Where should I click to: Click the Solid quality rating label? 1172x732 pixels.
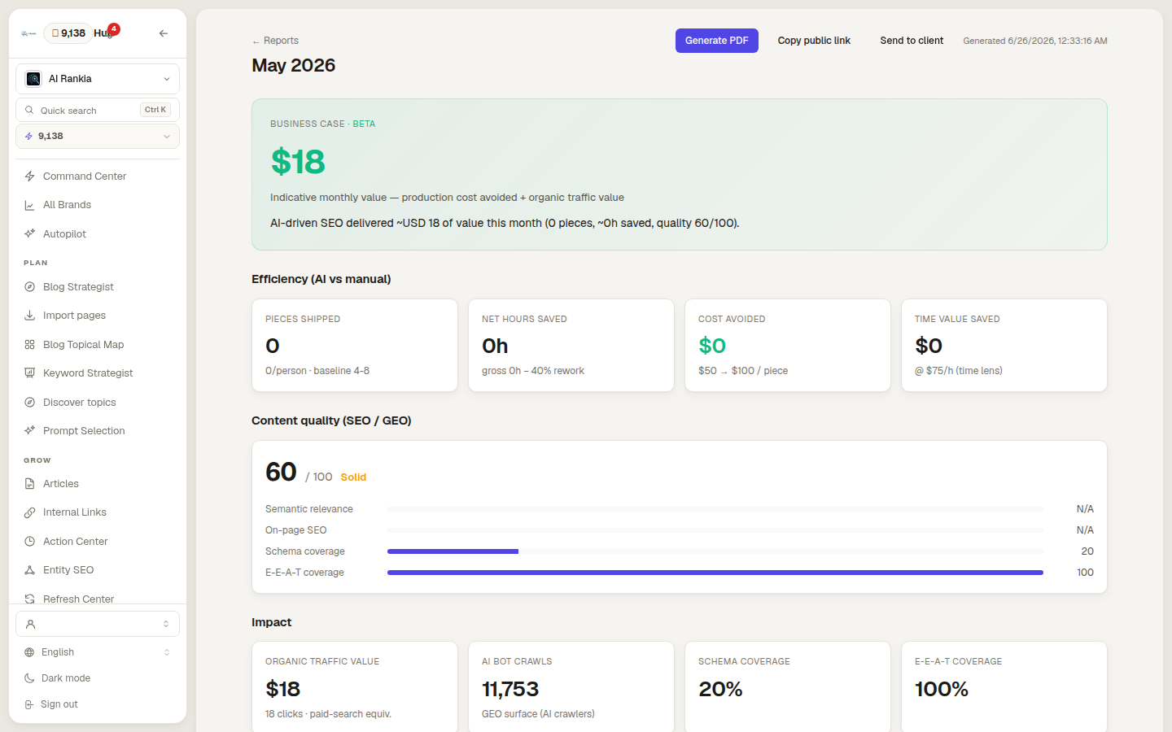coord(353,477)
